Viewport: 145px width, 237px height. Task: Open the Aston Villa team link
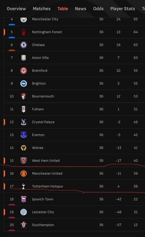point(40,58)
